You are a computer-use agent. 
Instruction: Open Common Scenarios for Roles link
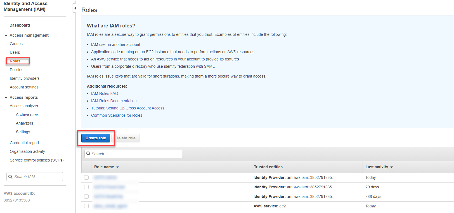point(117,115)
